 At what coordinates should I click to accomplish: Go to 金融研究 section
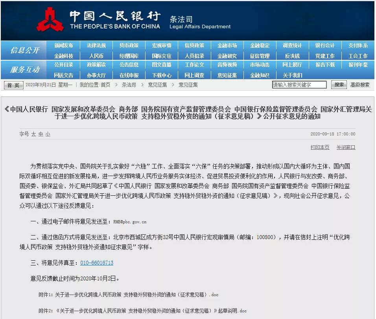pos(227,56)
